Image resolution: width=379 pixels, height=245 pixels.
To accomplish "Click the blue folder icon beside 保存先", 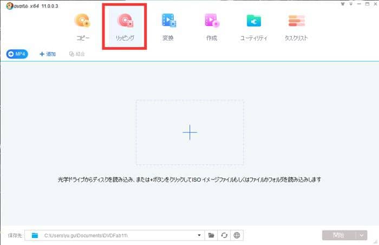I will pyautogui.click(x=35, y=235).
